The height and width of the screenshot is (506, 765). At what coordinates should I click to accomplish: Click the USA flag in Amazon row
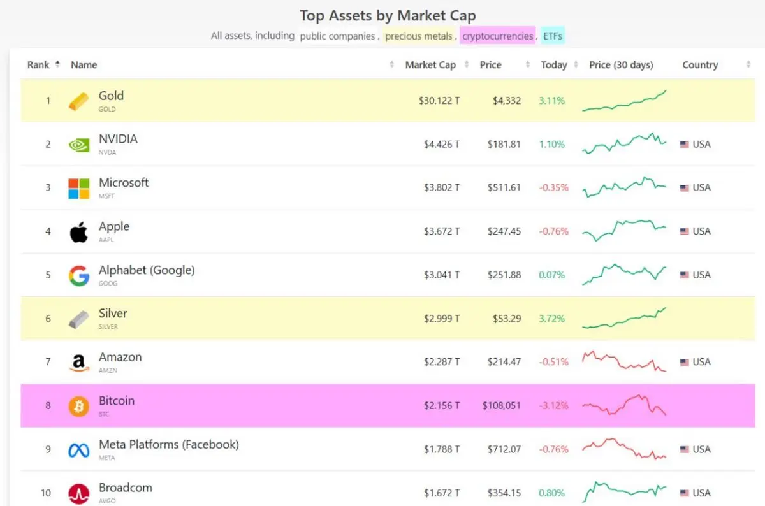tap(685, 362)
